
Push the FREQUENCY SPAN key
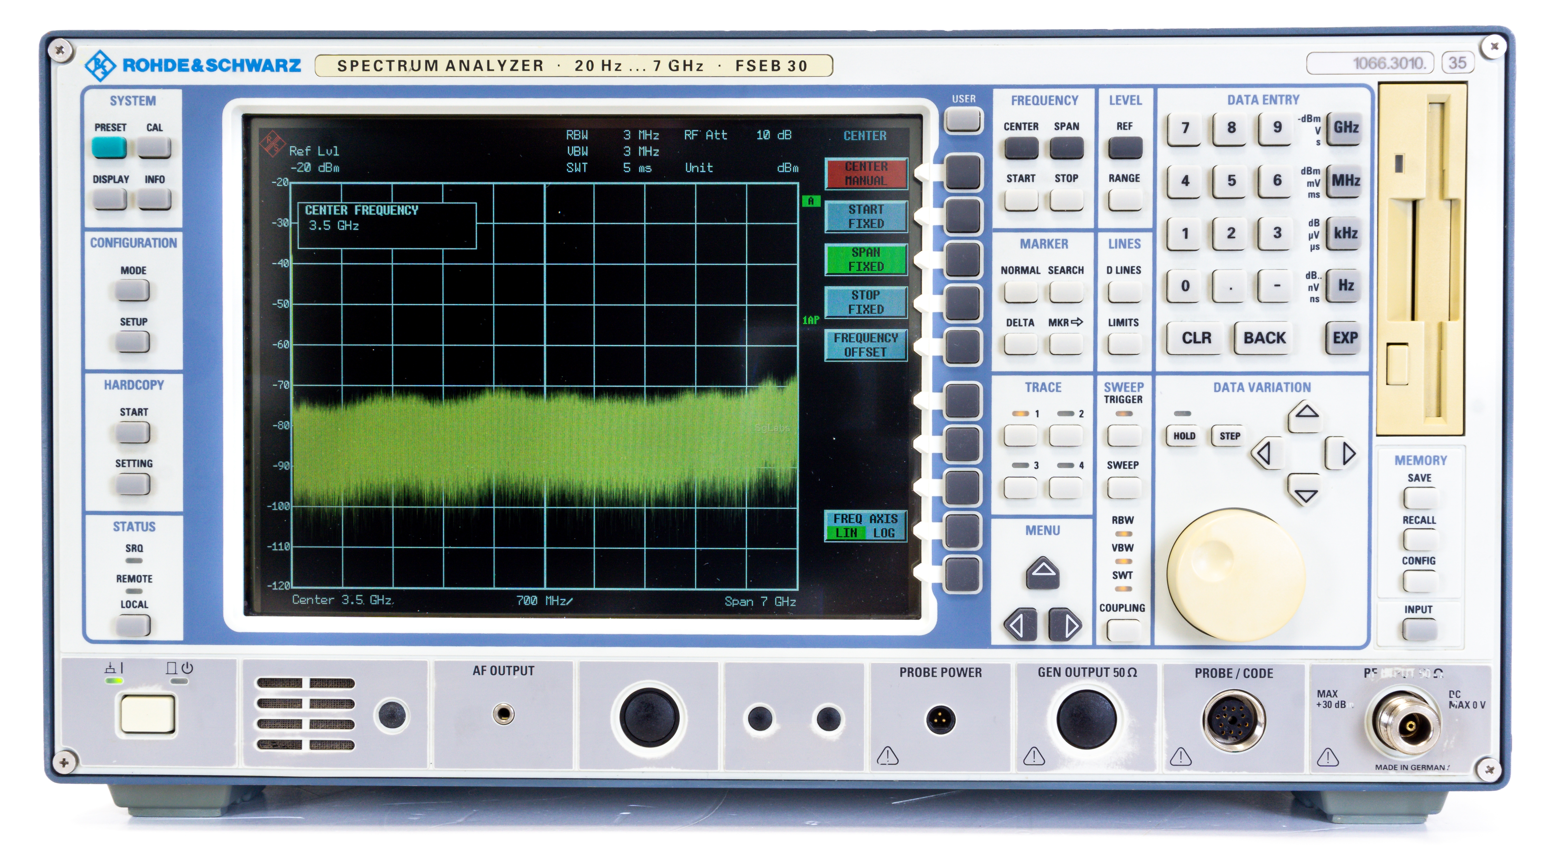1067,148
